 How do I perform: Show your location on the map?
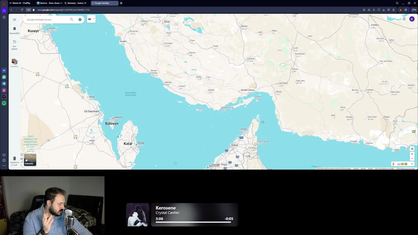click(x=412, y=149)
